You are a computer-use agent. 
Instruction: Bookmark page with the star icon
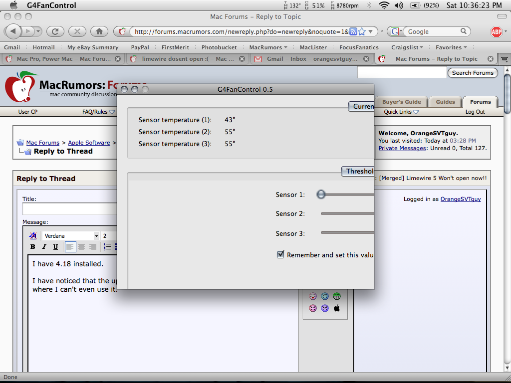click(x=362, y=31)
